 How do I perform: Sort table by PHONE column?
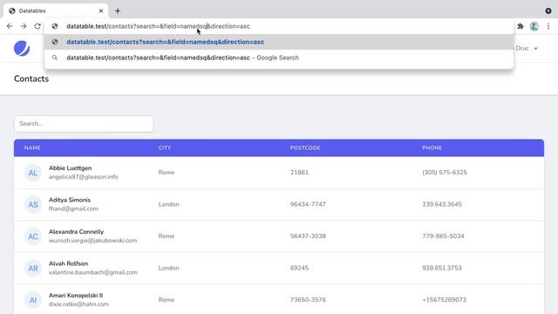click(432, 147)
